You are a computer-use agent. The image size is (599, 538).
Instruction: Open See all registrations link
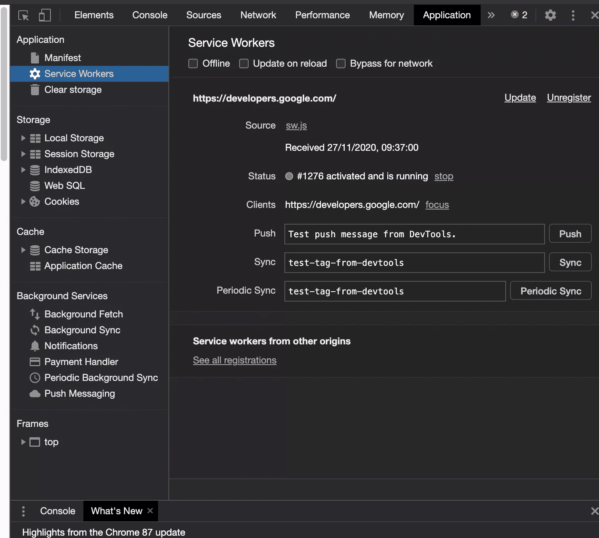235,360
